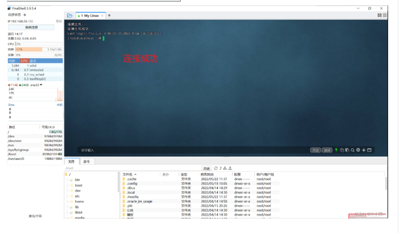The height and width of the screenshot is (233, 399).
Task: Select the .mozilla folder row
Action: (x=200, y=197)
